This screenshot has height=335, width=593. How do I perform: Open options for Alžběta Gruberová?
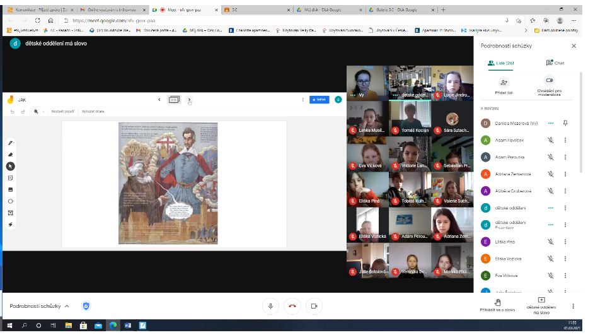tap(565, 191)
